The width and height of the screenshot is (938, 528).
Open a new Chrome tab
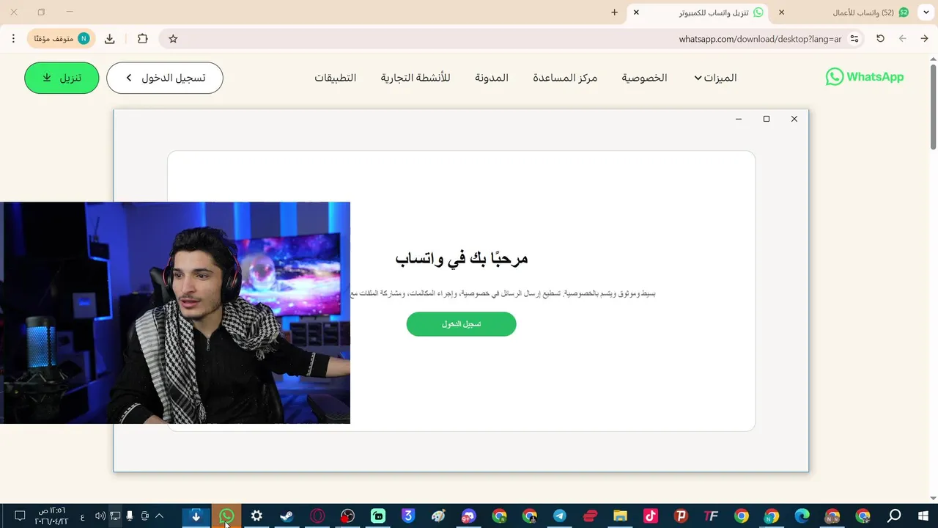pyautogui.click(x=614, y=12)
